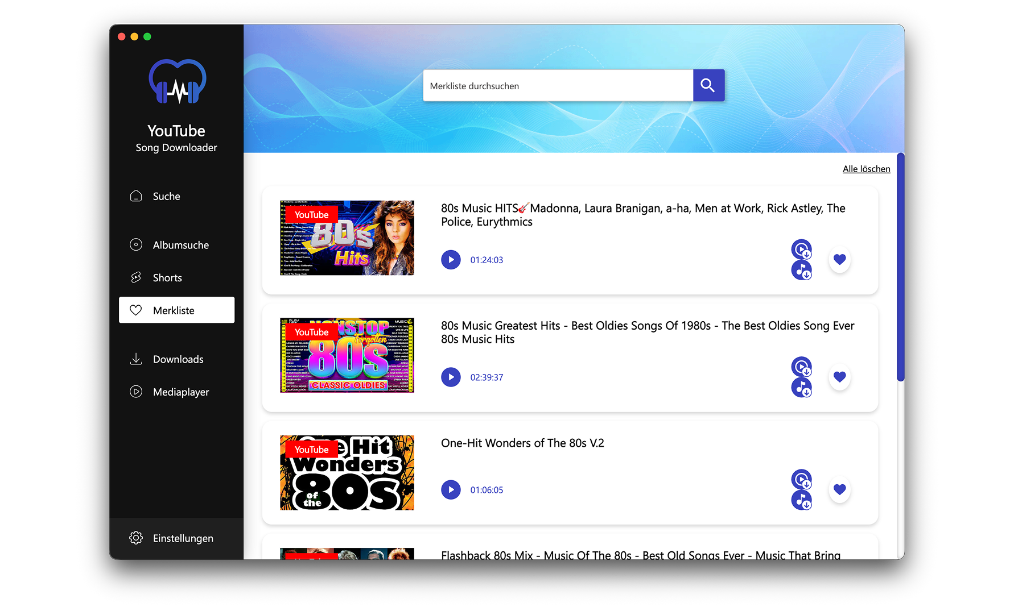Click the disc icon beside Albumsuche

pyautogui.click(x=136, y=245)
